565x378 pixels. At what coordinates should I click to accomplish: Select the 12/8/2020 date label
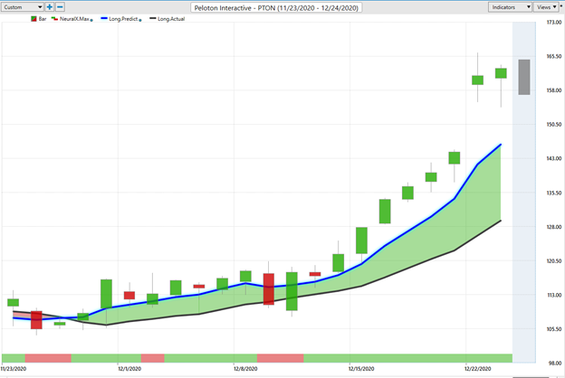(x=245, y=369)
